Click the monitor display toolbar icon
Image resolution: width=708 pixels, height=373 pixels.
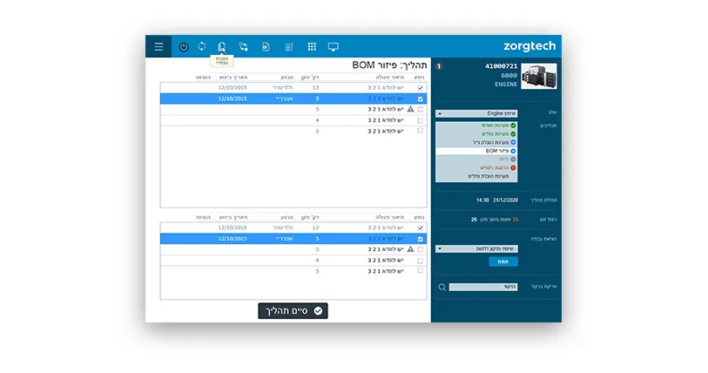(x=334, y=46)
